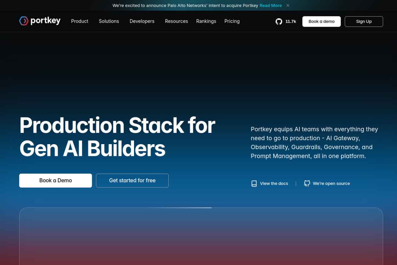Open the GitHub icon in navbar
This screenshot has height=265, width=397.
click(279, 21)
